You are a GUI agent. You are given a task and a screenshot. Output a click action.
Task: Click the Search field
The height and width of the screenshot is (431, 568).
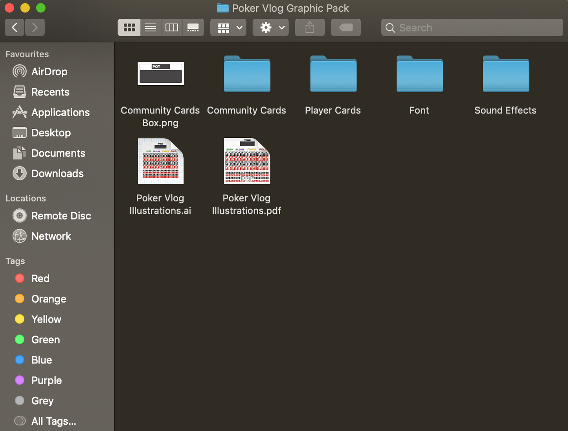point(472,27)
